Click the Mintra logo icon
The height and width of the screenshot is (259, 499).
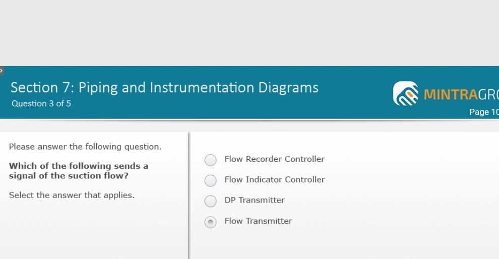406,93
